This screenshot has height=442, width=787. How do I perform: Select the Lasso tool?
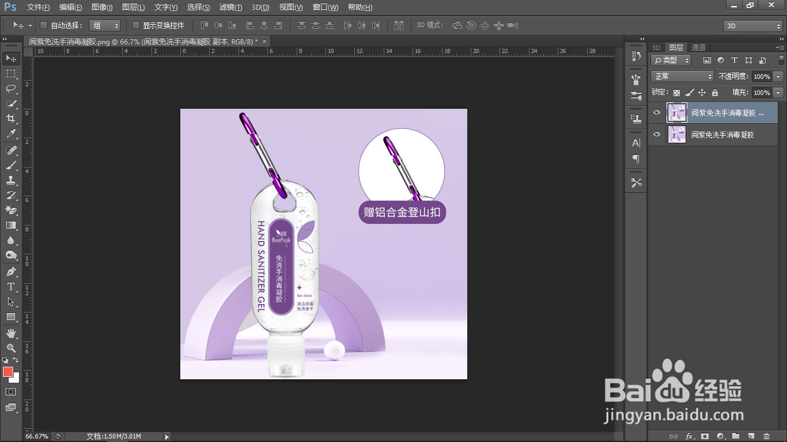pyautogui.click(x=11, y=88)
